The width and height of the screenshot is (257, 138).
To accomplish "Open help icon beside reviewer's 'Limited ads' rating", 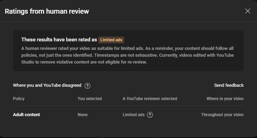I will (150, 115).
